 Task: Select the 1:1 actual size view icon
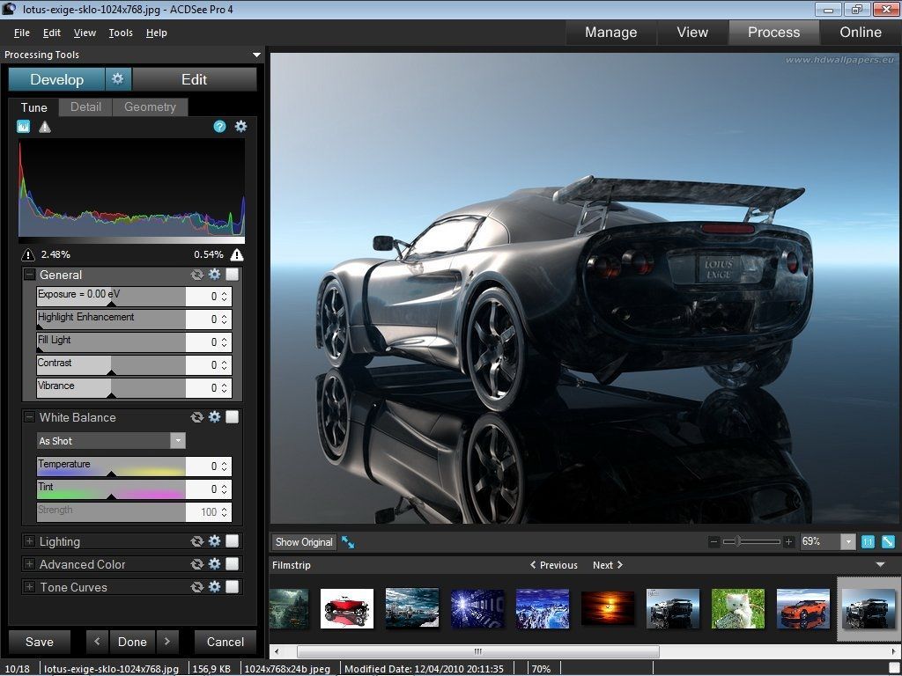866,542
